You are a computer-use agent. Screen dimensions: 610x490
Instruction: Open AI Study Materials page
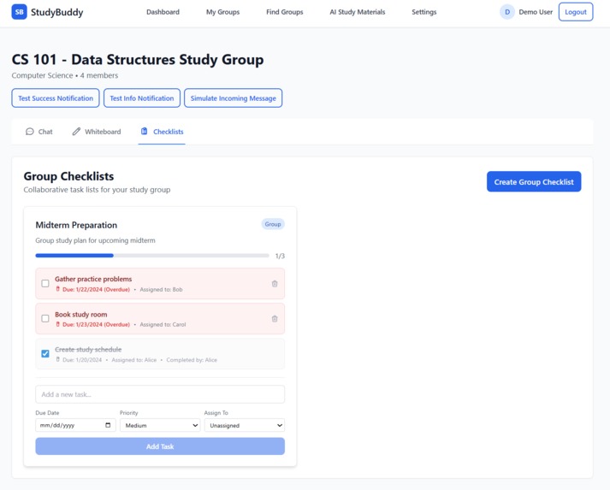[357, 12]
